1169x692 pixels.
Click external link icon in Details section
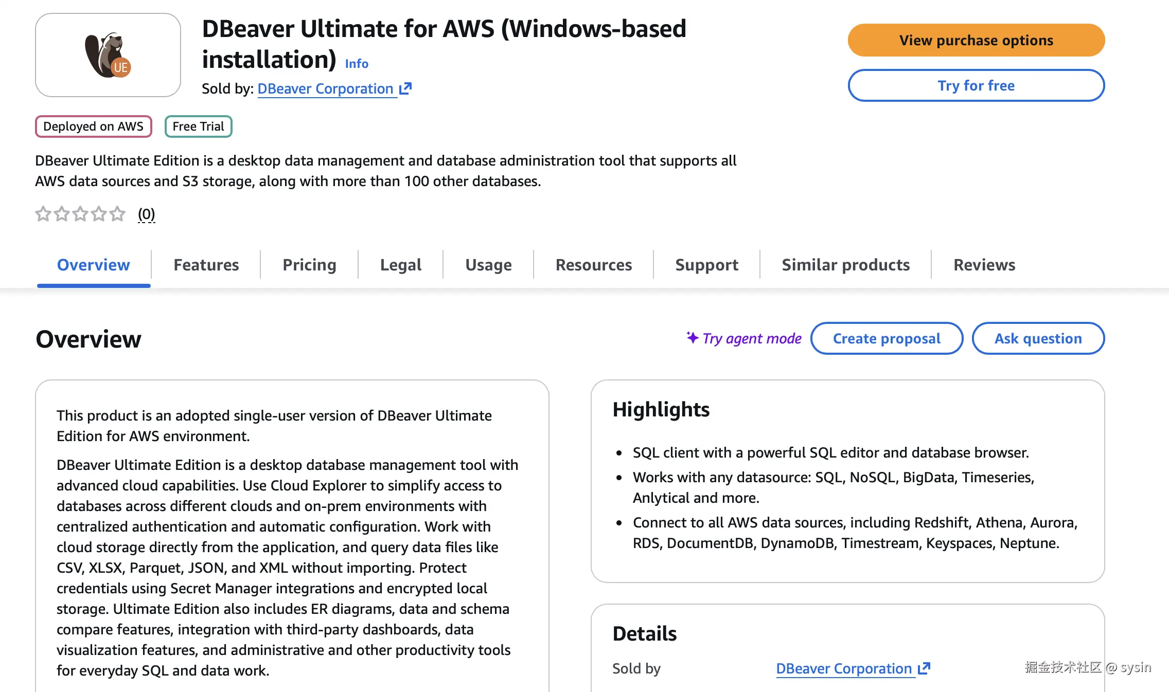pyautogui.click(x=924, y=668)
